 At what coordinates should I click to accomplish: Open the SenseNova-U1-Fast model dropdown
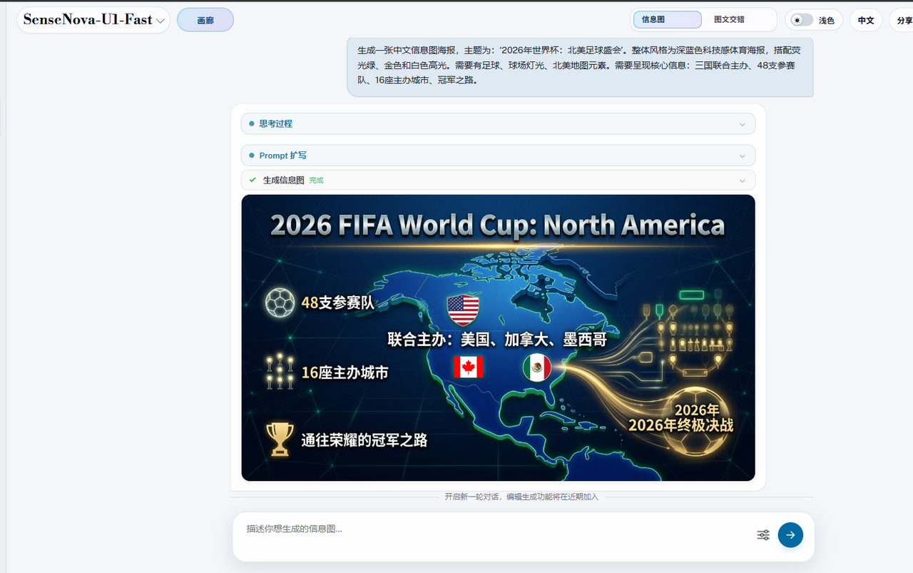point(93,20)
